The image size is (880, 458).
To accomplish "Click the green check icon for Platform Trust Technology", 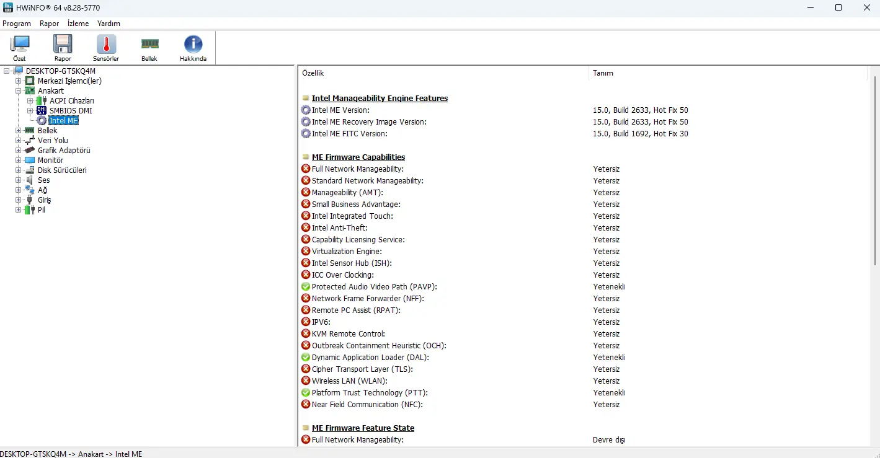I will click(x=306, y=393).
